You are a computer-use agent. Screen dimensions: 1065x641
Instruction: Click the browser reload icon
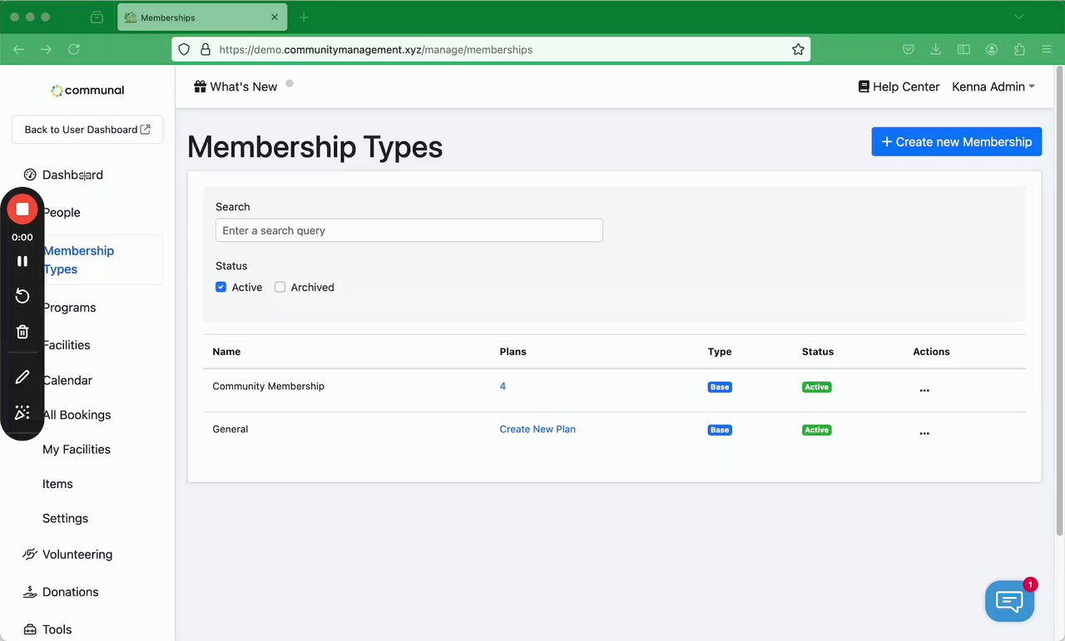click(74, 50)
